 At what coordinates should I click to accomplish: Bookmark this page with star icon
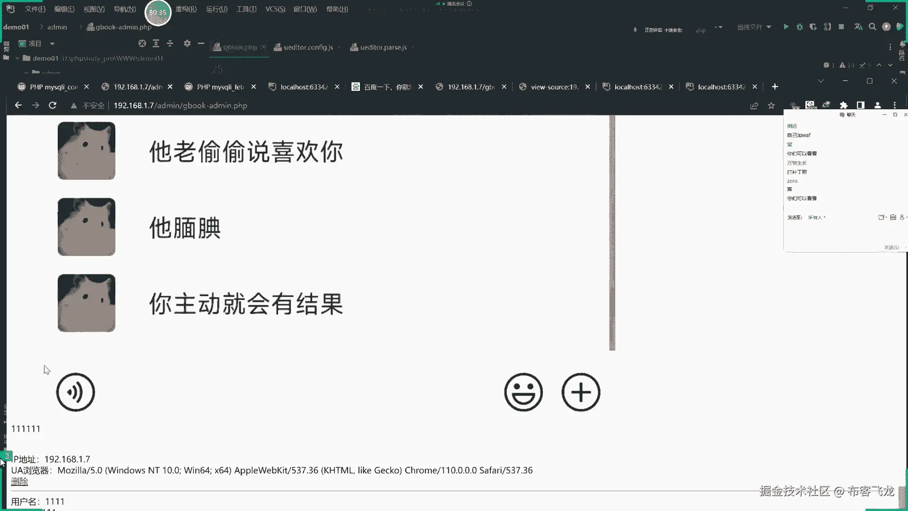click(x=771, y=106)
